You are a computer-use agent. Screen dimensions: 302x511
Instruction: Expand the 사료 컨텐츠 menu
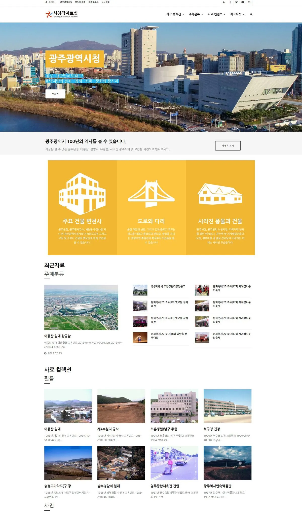[x=216, y=14]
